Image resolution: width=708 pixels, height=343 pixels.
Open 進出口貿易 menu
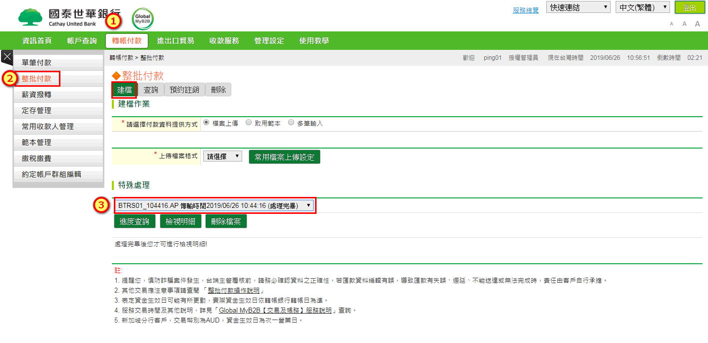tap(175, 41)
